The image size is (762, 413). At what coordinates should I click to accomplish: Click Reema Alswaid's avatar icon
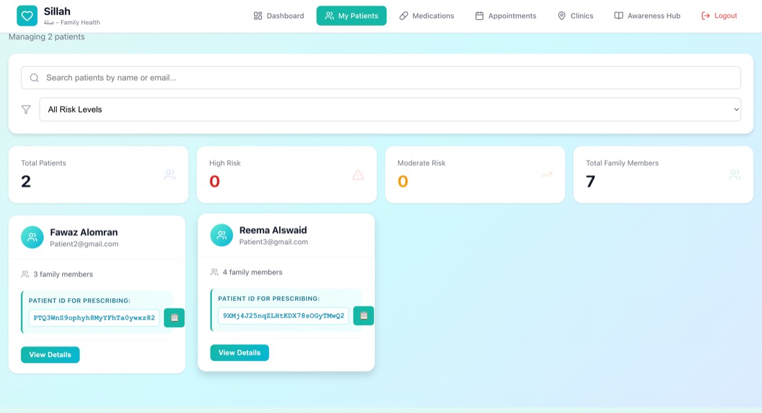[222, 235]
